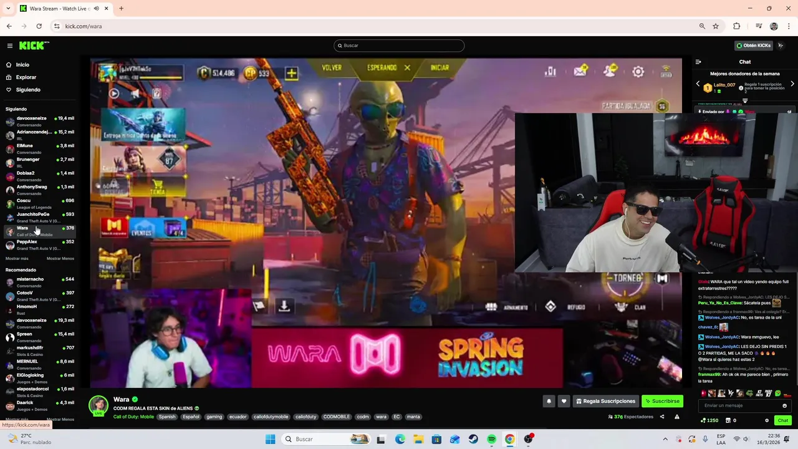Open misternacho recommended channel

click(39, 282)
